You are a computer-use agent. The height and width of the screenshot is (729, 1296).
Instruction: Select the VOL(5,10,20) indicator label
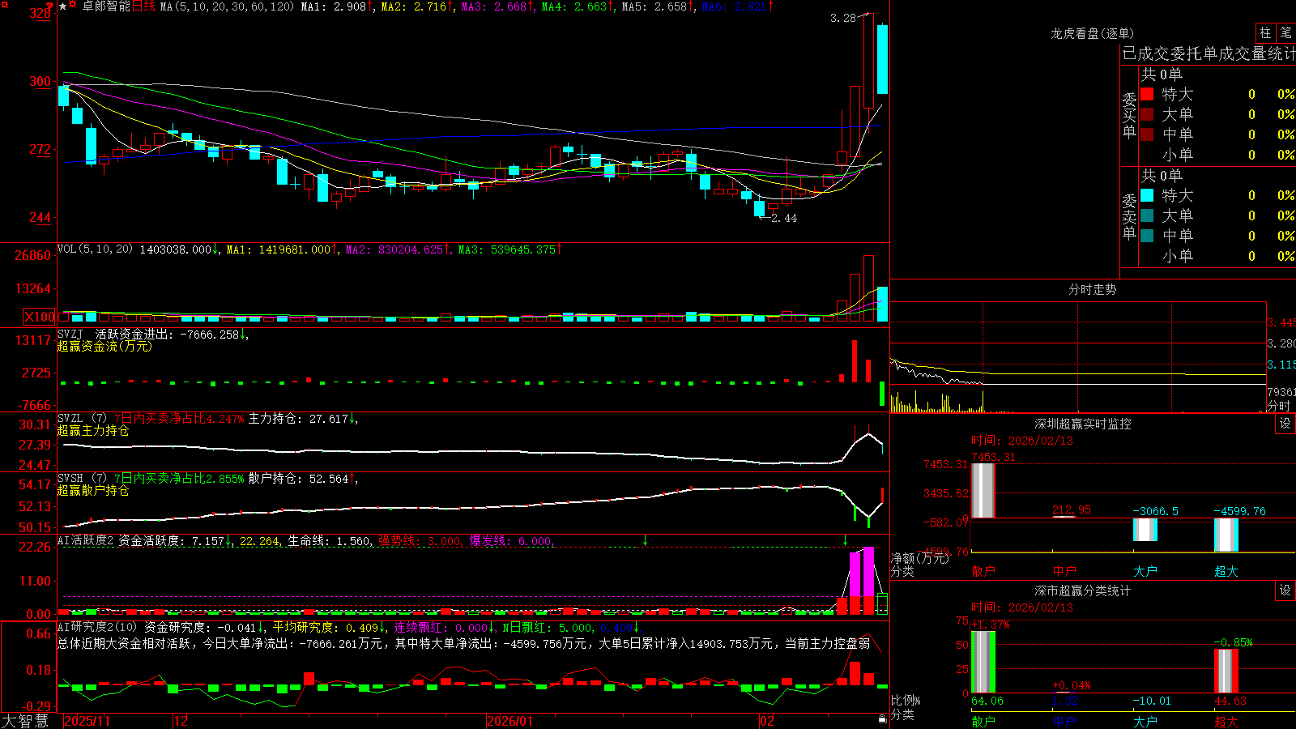point(96,249)
